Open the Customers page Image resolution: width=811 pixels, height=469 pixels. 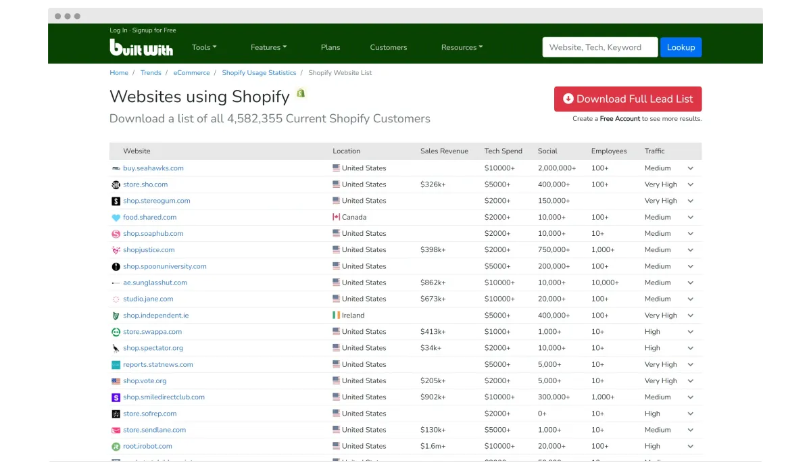[389, 47]
